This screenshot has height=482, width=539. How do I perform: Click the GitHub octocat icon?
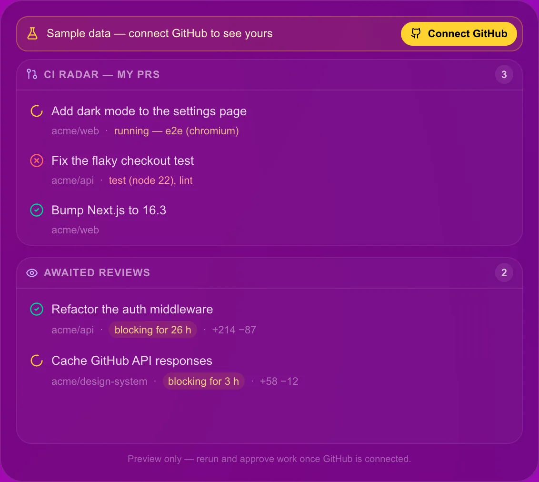(x=416, y=34)
